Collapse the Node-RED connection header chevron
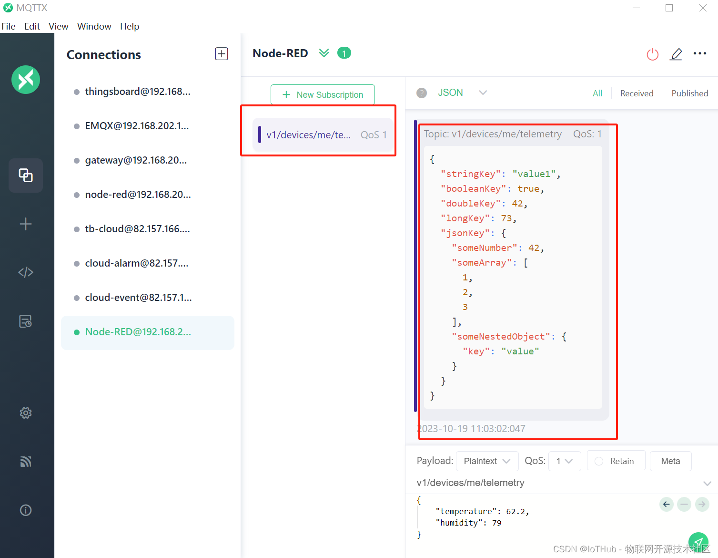The image size is (718, 558). (324, 52)
